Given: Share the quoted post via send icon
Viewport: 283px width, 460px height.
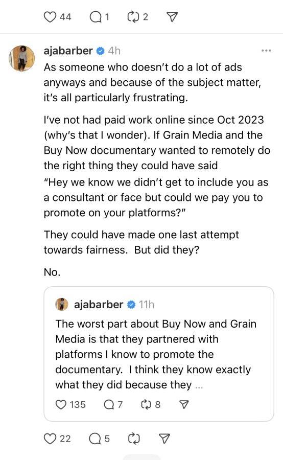Looking at the screenshot, I should click(183, 405).
